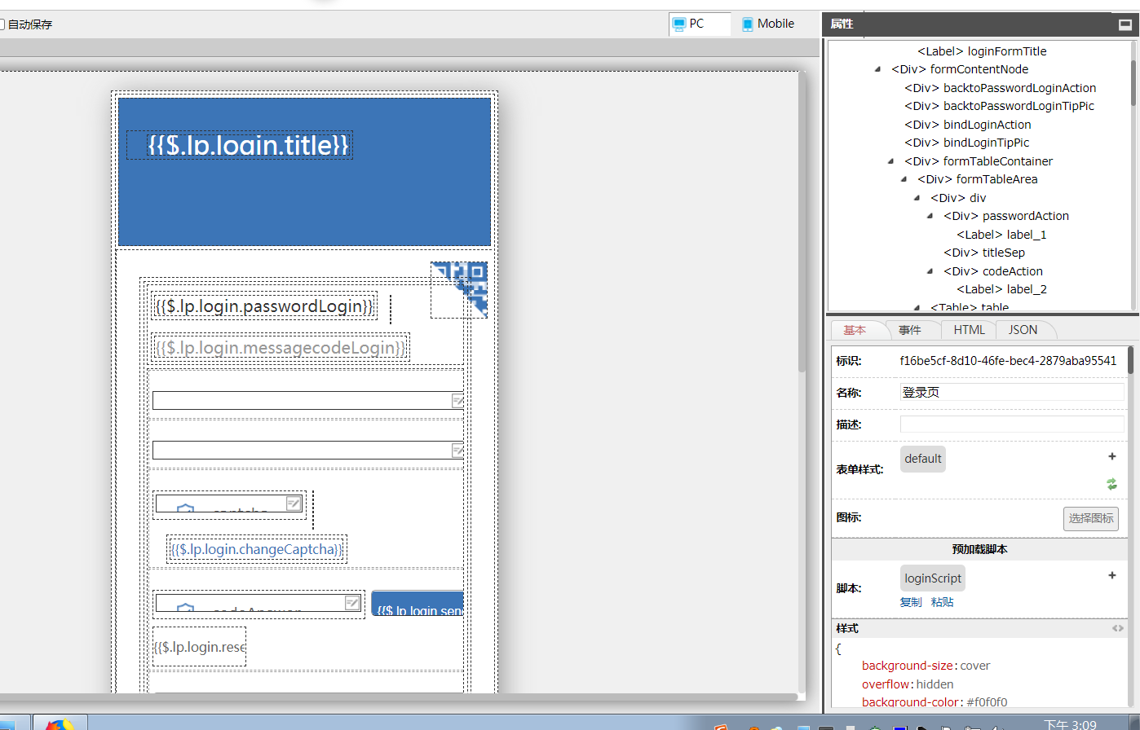Select the {{$.lp.login.passwordLogin}} label
This screenshot has width=1140, height=730.
click(x=264, y=306)
